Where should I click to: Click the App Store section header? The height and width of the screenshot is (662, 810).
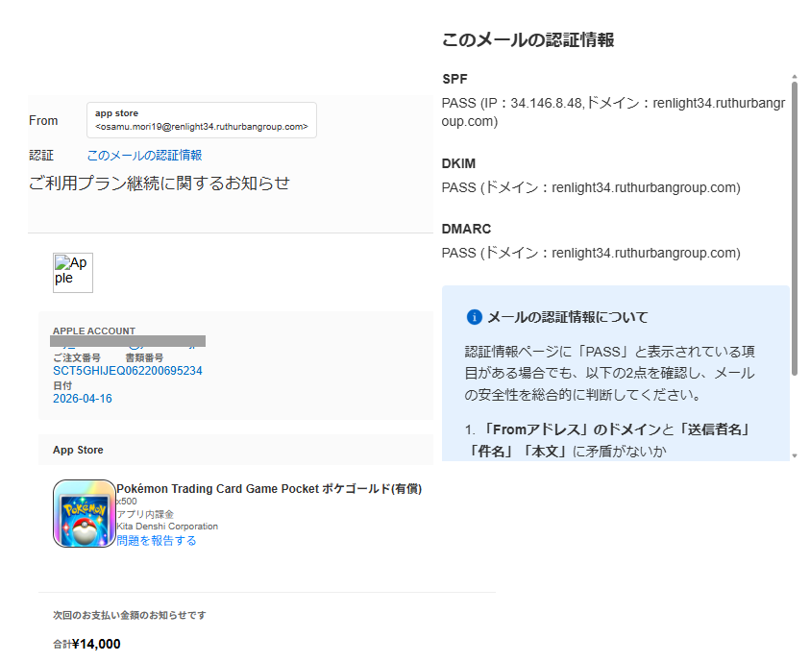coord(75,449)
